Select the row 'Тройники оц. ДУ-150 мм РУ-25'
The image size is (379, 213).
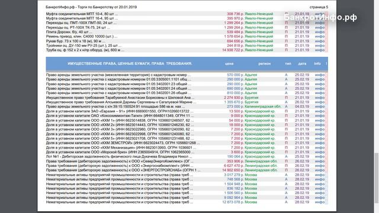point(187,46)
